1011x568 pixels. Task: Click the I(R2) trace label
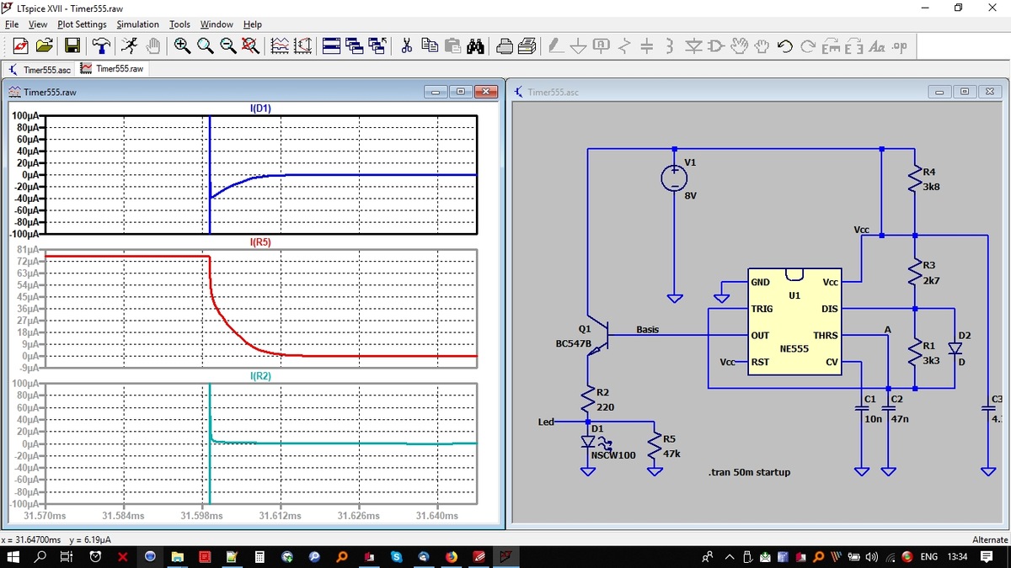(260, 376)
